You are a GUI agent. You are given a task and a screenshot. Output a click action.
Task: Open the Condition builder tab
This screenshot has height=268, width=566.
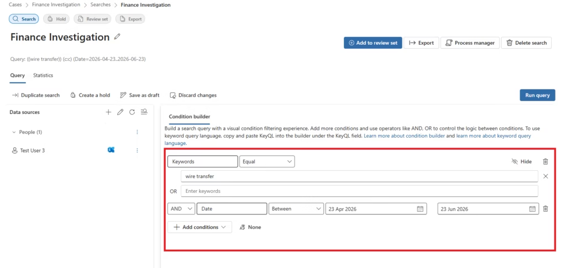[x=190, y=117]
